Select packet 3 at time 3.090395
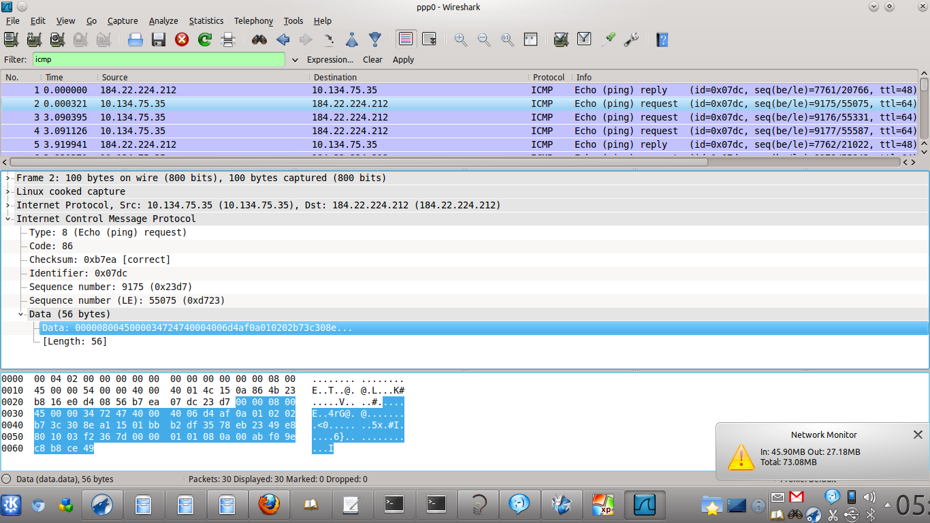The width and height of the screenshot is (930, 523). pos(460,117)
